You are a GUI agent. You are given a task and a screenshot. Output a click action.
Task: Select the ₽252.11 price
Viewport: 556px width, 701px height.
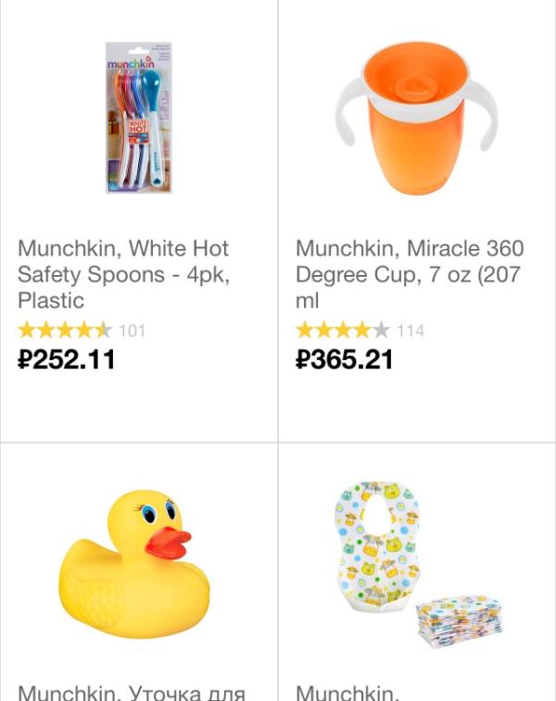(66, 359)
